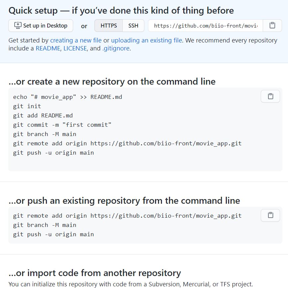Click the echo README.md command line

[x=68, y=97]
